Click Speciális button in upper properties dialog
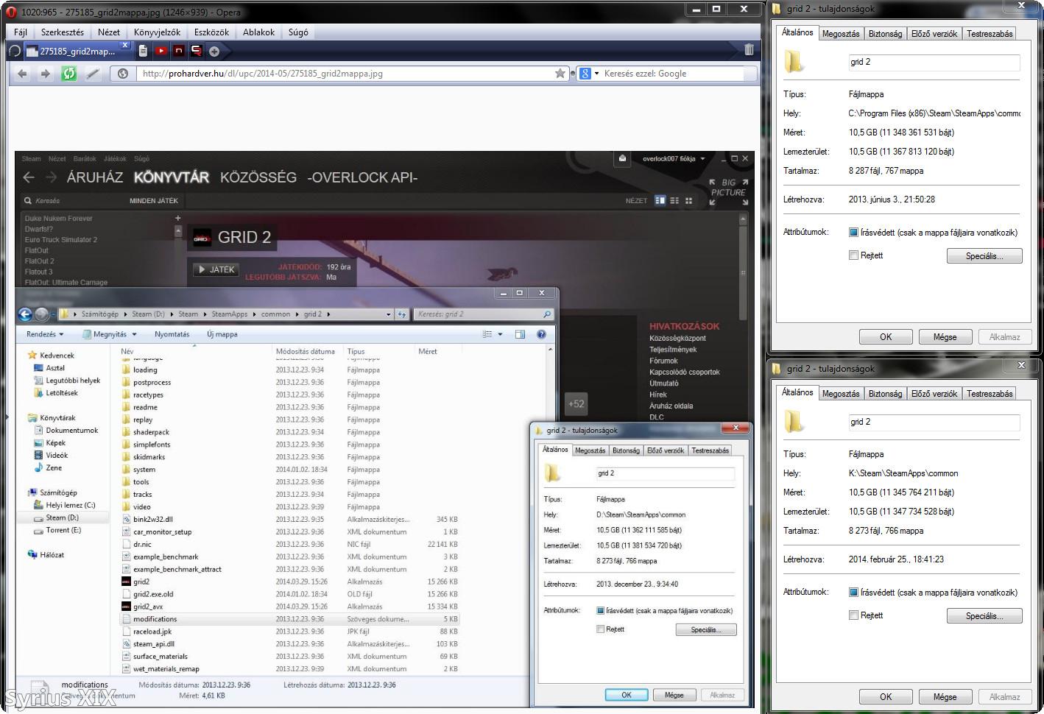This screenshot has height=714, width=1044. click(984, 256)
